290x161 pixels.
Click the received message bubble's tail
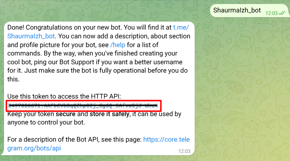(x=3, y=153)
